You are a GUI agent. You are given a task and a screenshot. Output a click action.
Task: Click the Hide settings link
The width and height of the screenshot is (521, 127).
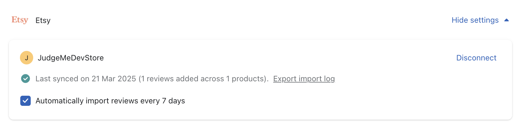pyautogui.click(x=475, y=20)
